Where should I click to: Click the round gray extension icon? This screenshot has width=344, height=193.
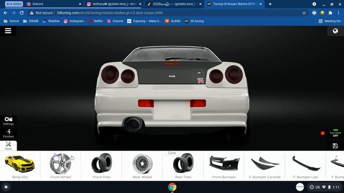pos(314,13)
